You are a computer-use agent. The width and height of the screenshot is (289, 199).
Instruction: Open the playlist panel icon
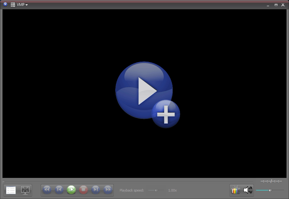pos(11,190)
